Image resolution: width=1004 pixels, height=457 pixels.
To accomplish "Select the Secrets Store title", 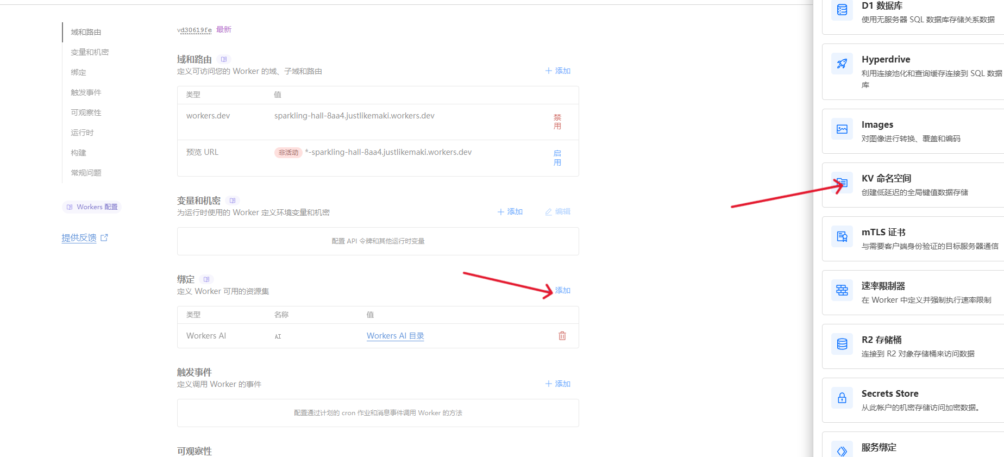I will click(x=890, y=393).
